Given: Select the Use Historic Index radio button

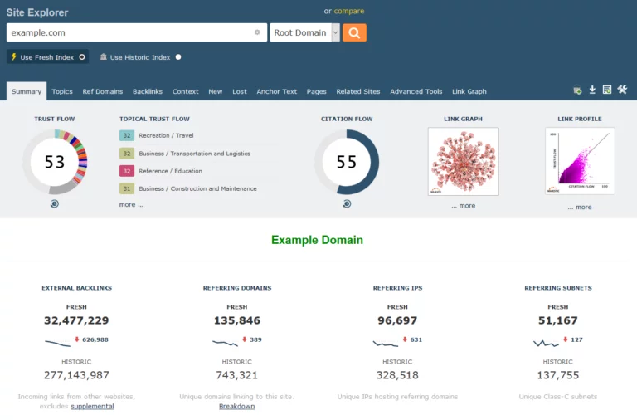Looking at the screenshot, I should pyautogui.click(x=178, y=57).
